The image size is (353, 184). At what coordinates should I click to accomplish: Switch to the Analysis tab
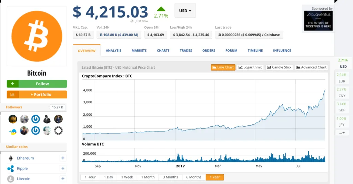point(113,50)
